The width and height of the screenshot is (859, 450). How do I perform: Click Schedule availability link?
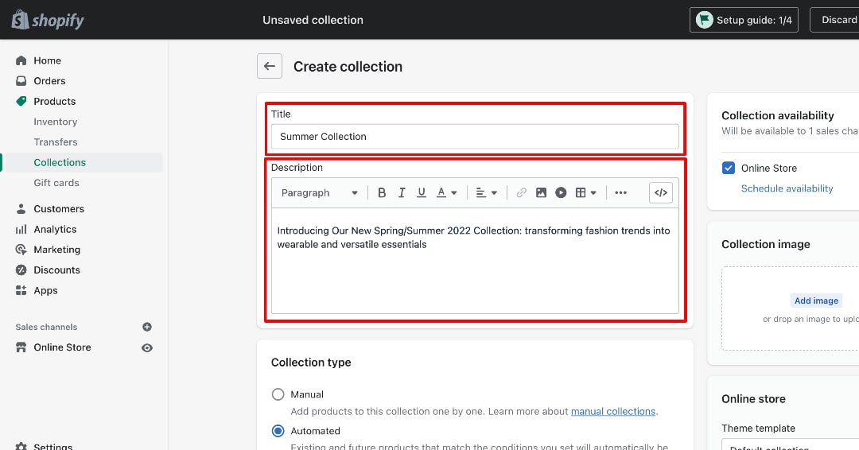coord(787,188)
